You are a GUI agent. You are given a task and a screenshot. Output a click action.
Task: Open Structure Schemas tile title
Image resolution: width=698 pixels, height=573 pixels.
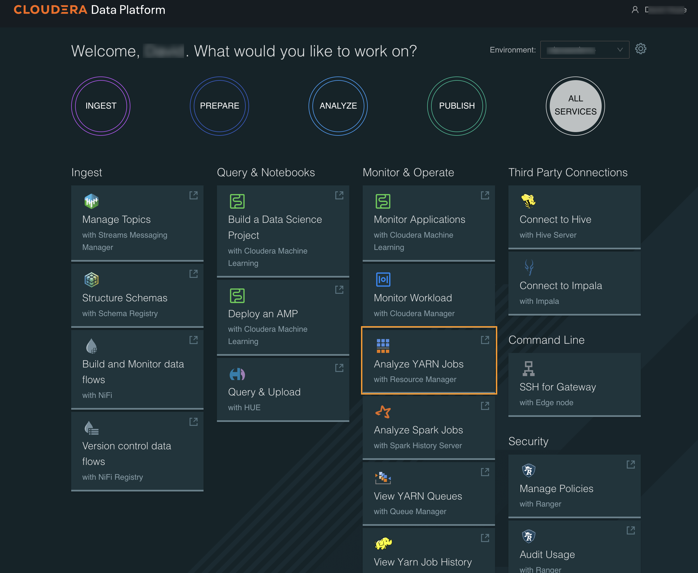pos(125,298)
